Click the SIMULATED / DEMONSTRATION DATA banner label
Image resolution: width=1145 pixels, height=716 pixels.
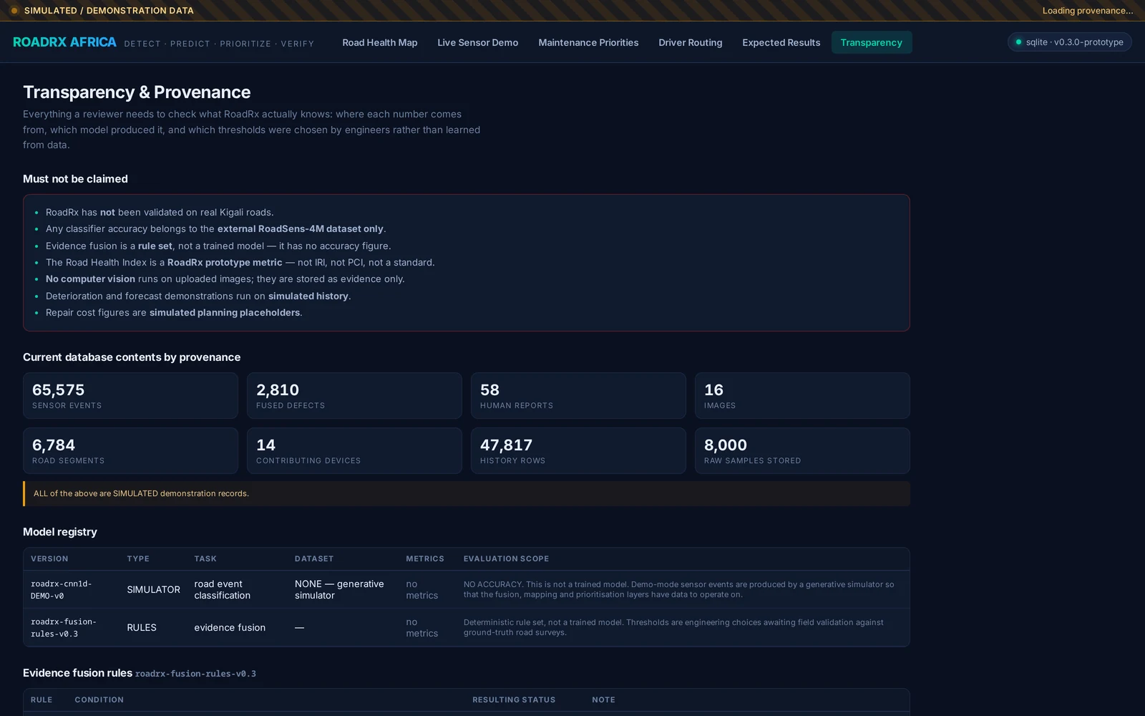point(109,11)
